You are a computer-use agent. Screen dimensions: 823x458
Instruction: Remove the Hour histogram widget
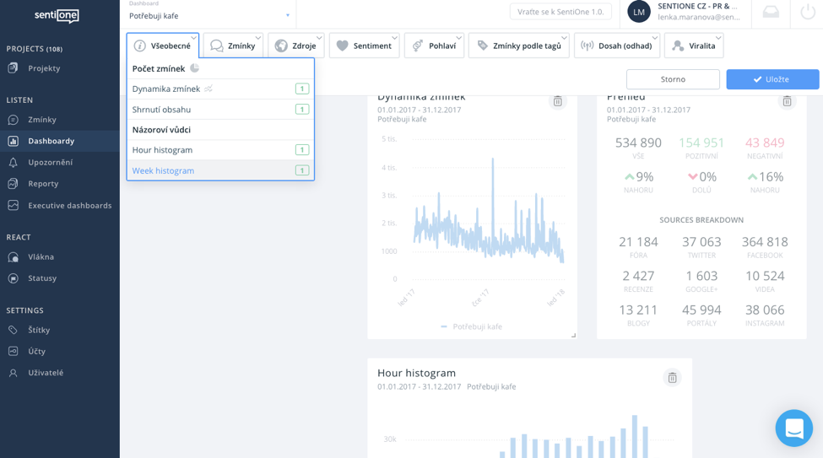coord(672,378)
